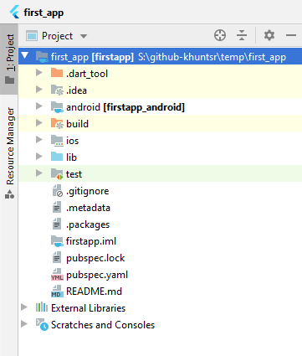Click the .packages file icon

(x=57, y=224)
